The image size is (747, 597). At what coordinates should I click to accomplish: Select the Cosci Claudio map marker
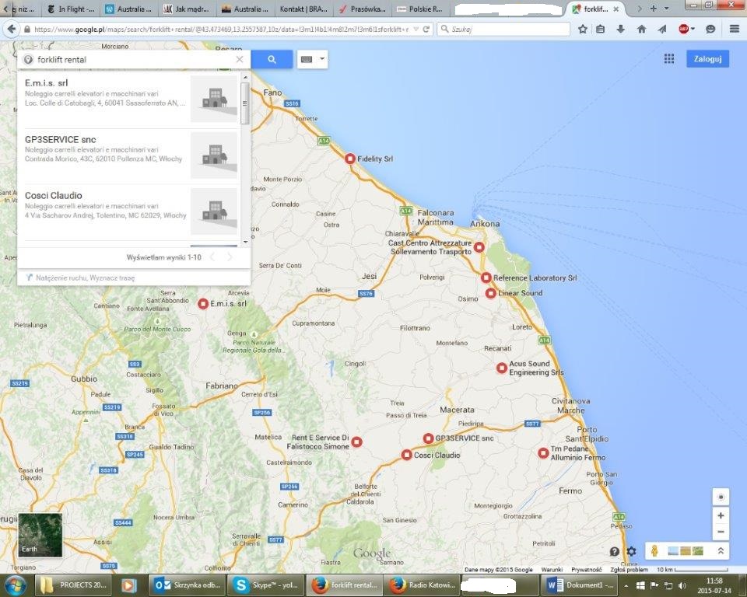pos(406,455)
